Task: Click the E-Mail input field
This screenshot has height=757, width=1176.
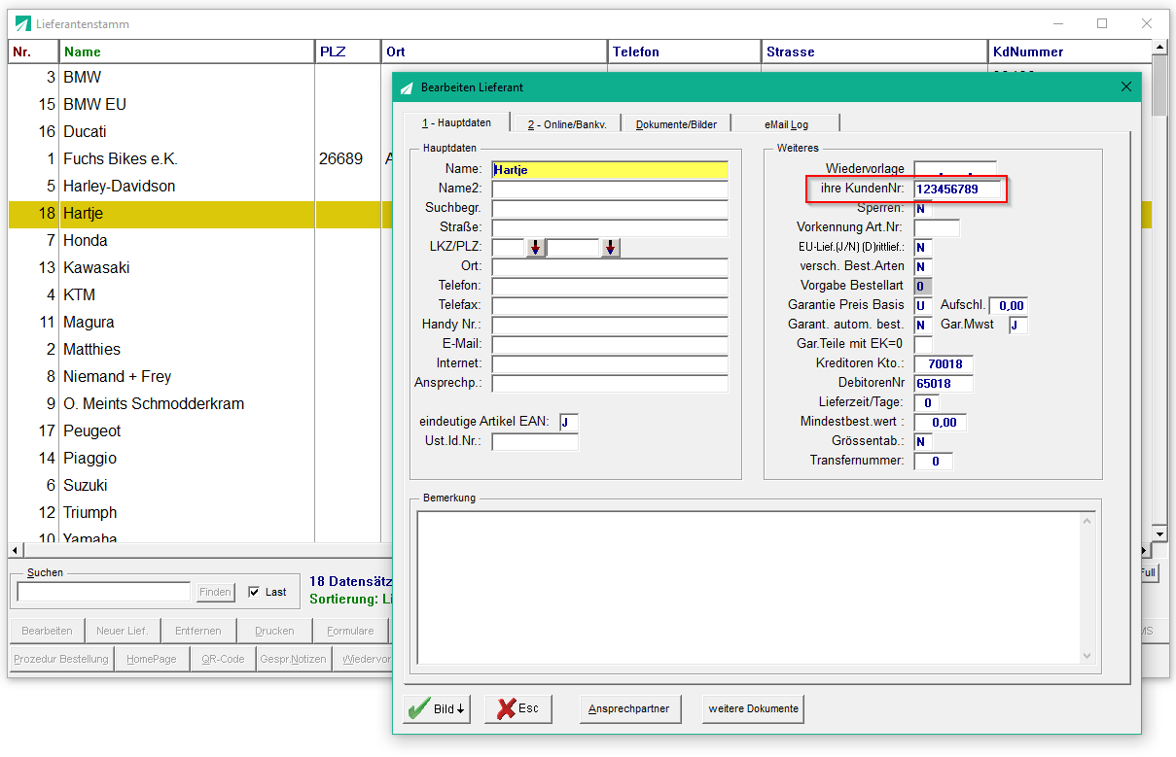Action: click(610, 344)
